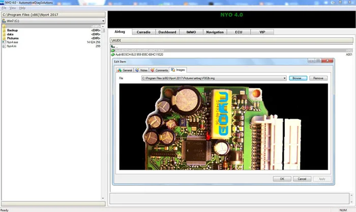Click the General tab icon in Edit Item
The width and height of the screenshot is (356, 212).
[x=120, y=70]
